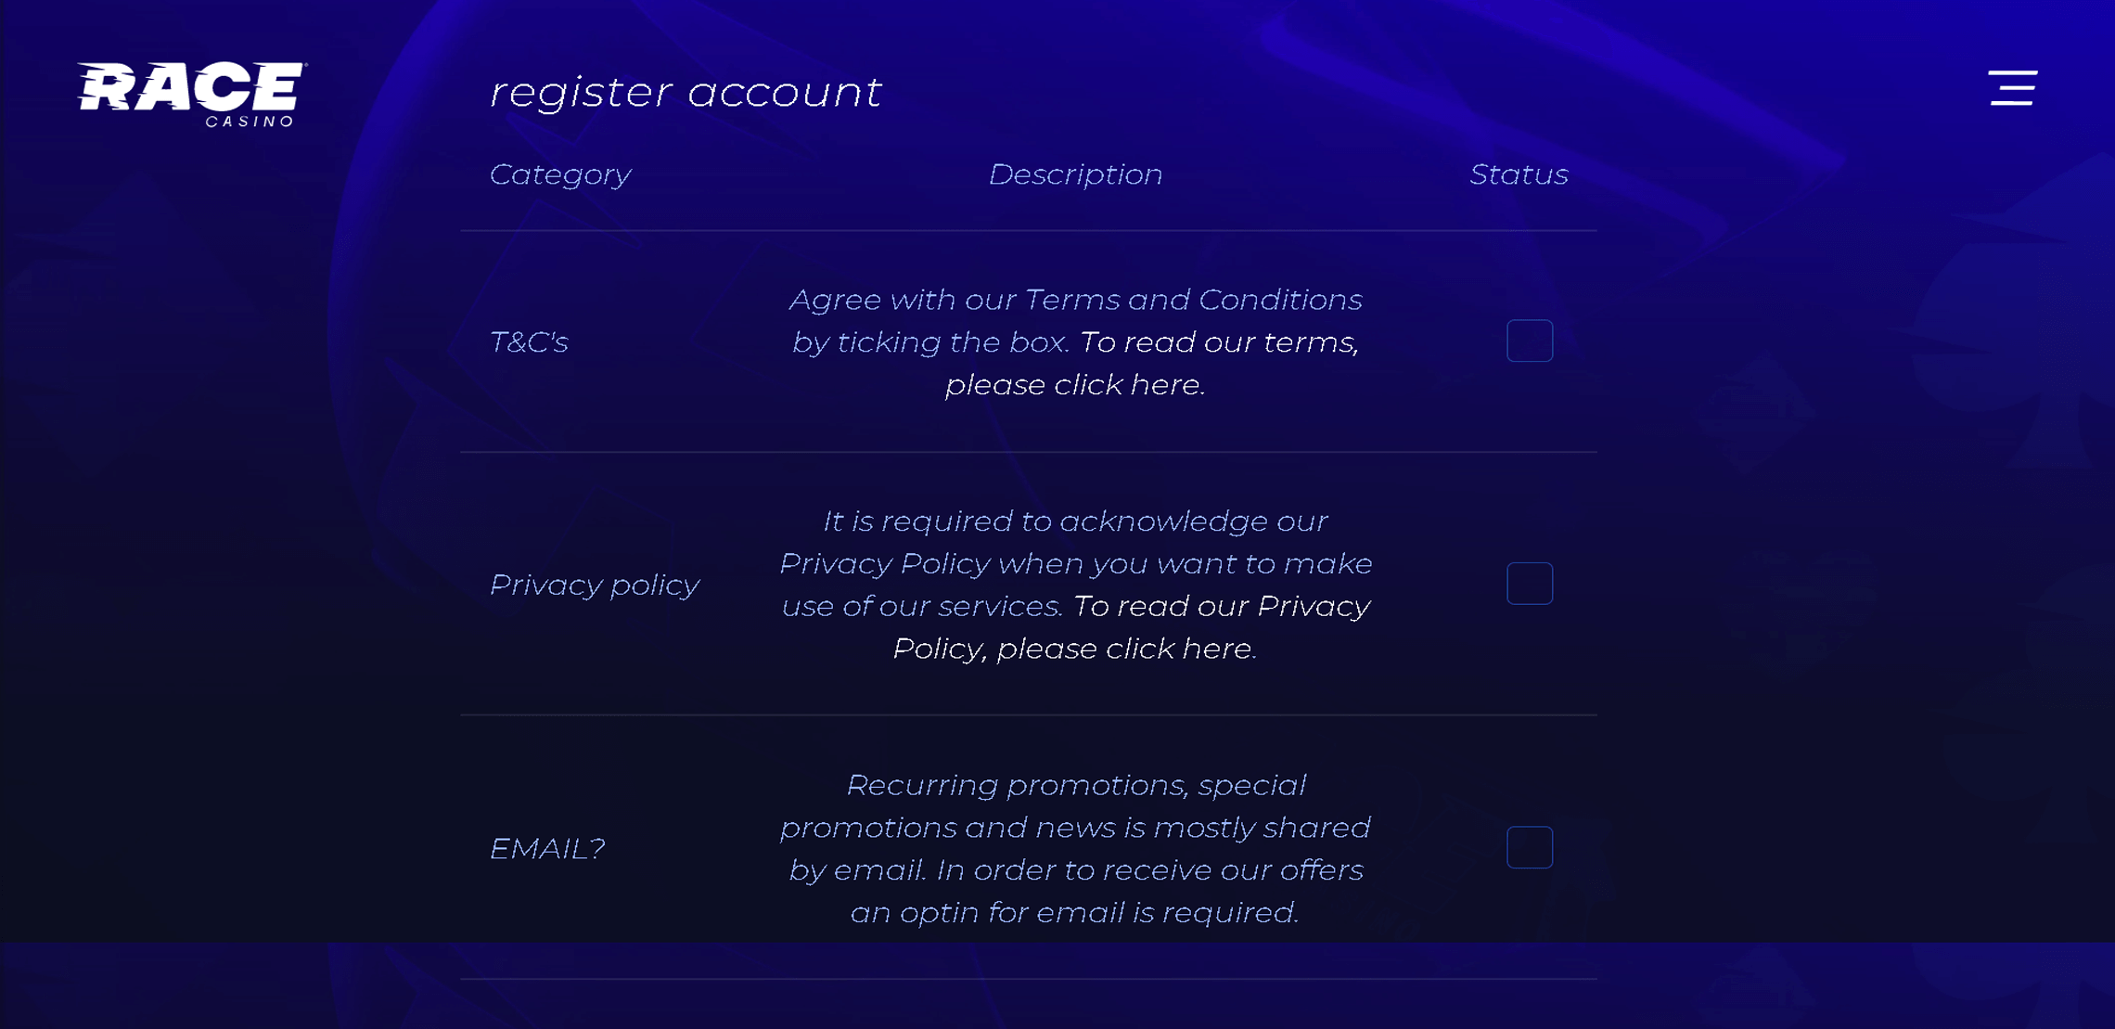The width and height of the screenshot is (2115, 1029).
Task: Click the 'please click here' terms text
Action: [x=1075, y=385]
